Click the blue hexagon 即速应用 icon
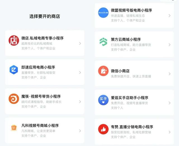 point(14,70)
